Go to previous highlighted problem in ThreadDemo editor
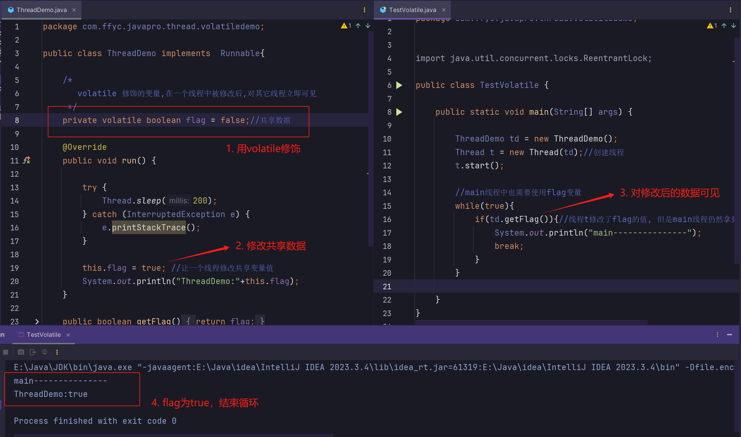 pyautogui.click(x=358, y=26)
